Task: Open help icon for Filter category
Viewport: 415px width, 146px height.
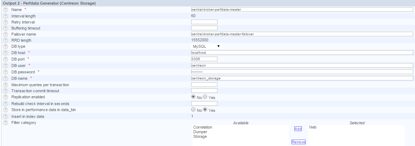Action: click(x=5, y=123)
